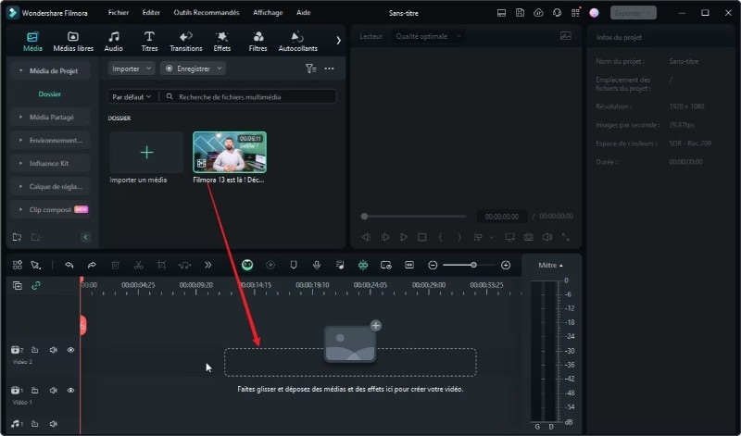
Task: Click the Undo arrow in timeline toolbar
Action: tap(69, 265)
